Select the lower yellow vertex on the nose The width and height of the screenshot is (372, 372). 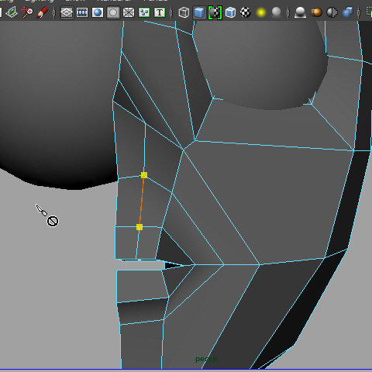coord(139,227)
